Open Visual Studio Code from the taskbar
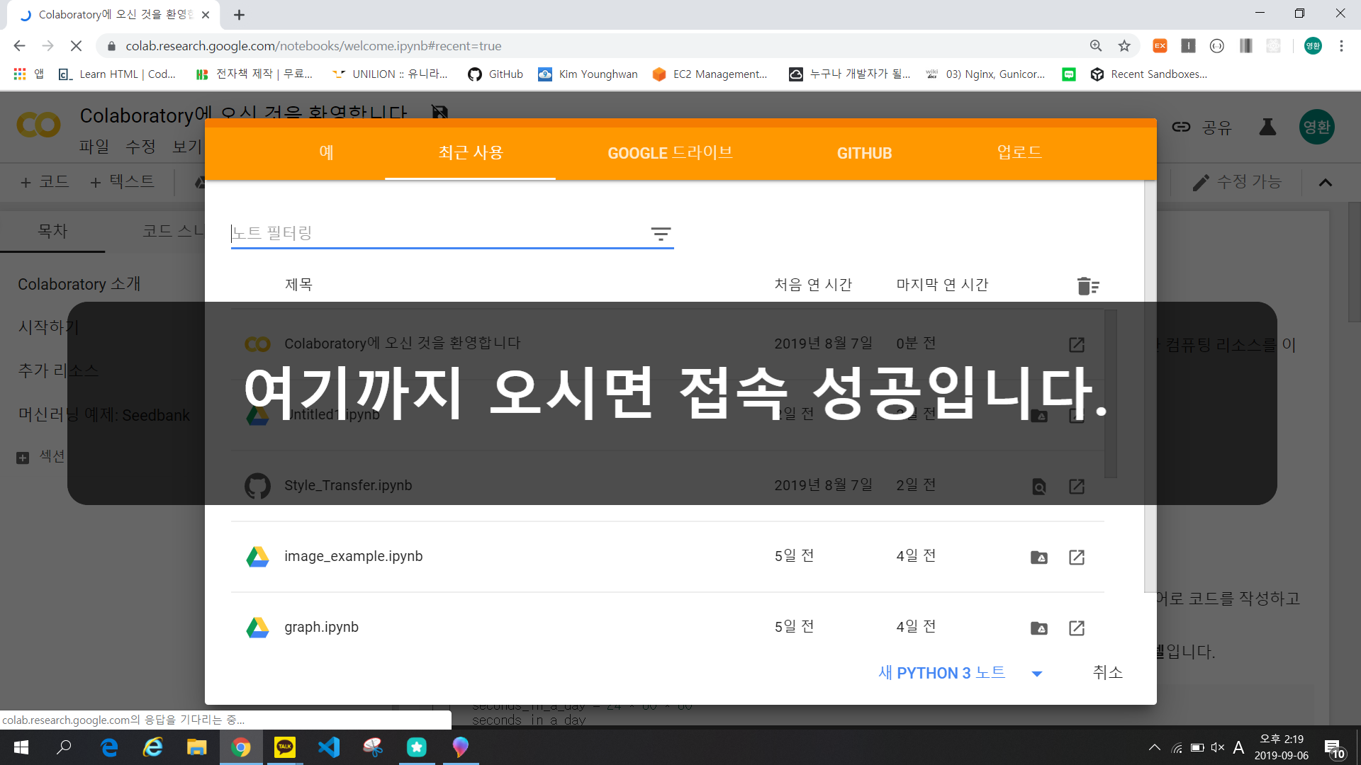1361x765 pixels. 329,747
